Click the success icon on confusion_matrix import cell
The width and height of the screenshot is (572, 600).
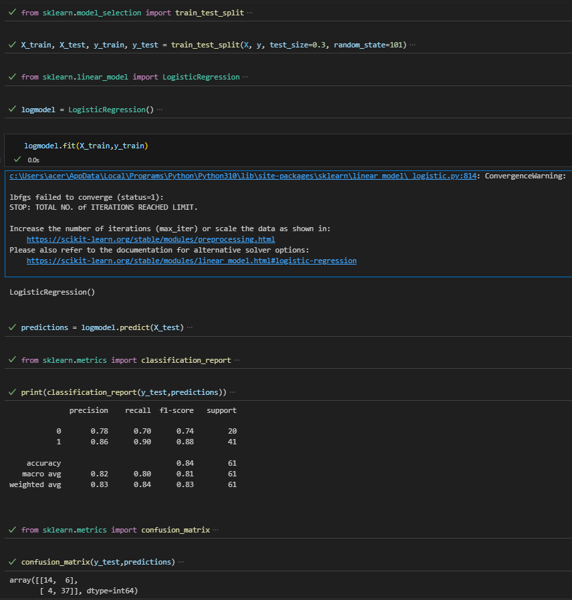(x=12, y=529)
